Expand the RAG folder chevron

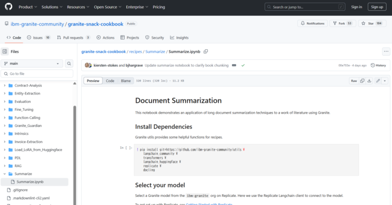(x=4, y=166)
